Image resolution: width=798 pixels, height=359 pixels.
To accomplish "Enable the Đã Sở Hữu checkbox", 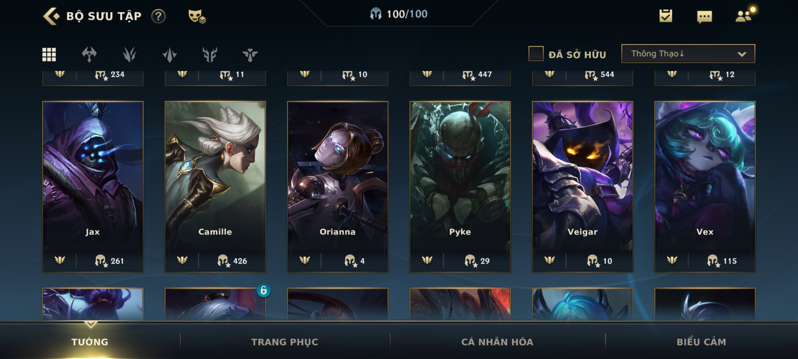I will [536, 54].
